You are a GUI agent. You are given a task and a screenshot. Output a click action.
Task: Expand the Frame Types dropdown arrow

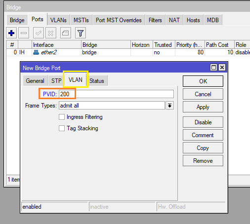[x=169, y=106]
